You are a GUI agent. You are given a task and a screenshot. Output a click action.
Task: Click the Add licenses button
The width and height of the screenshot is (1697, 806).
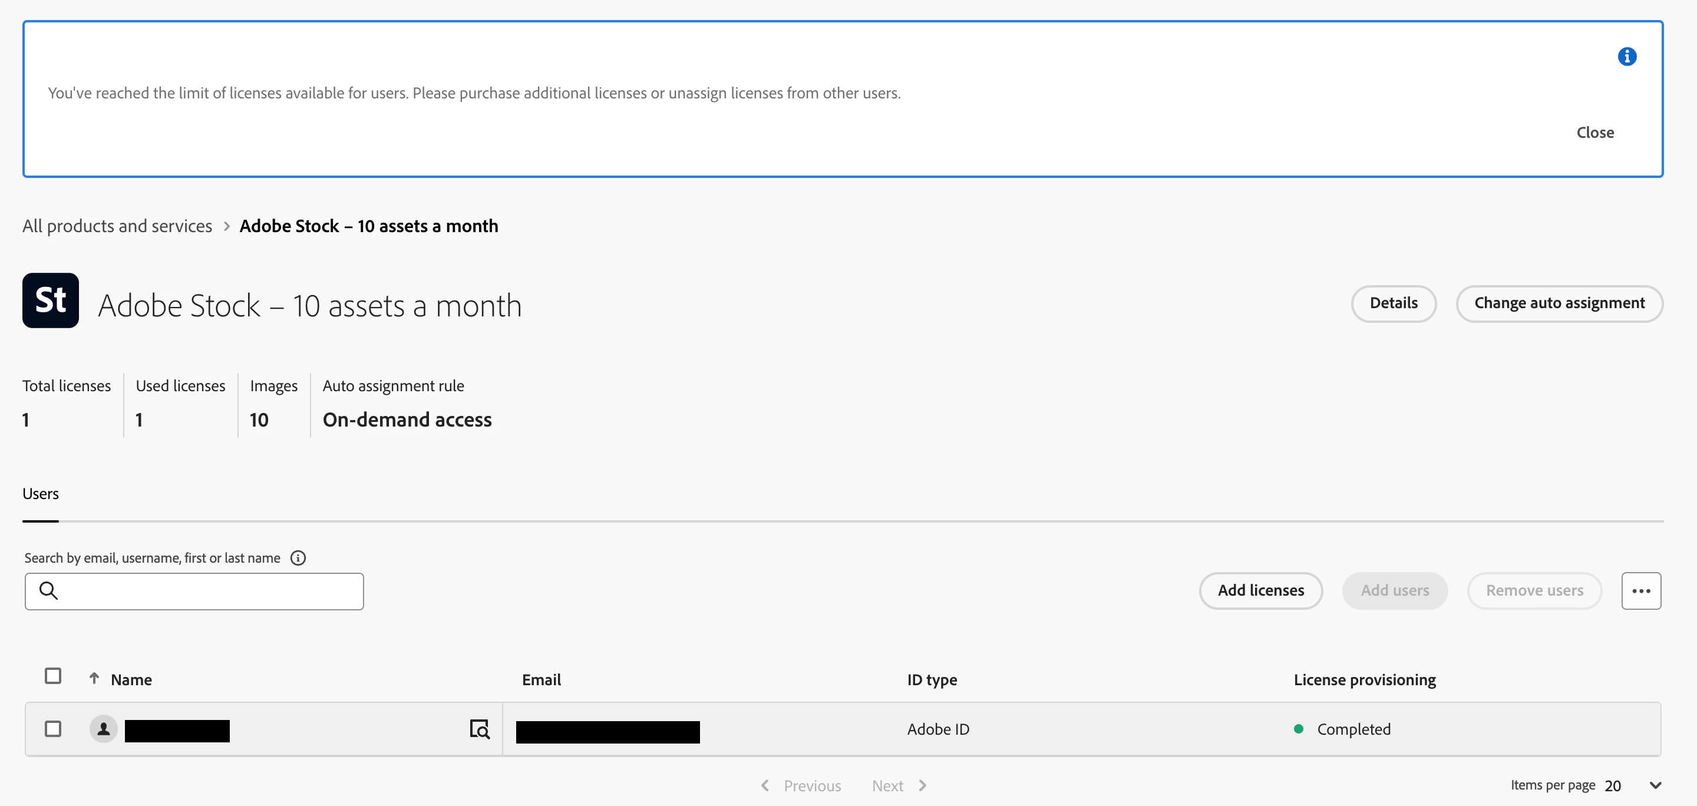[1260, 591]
